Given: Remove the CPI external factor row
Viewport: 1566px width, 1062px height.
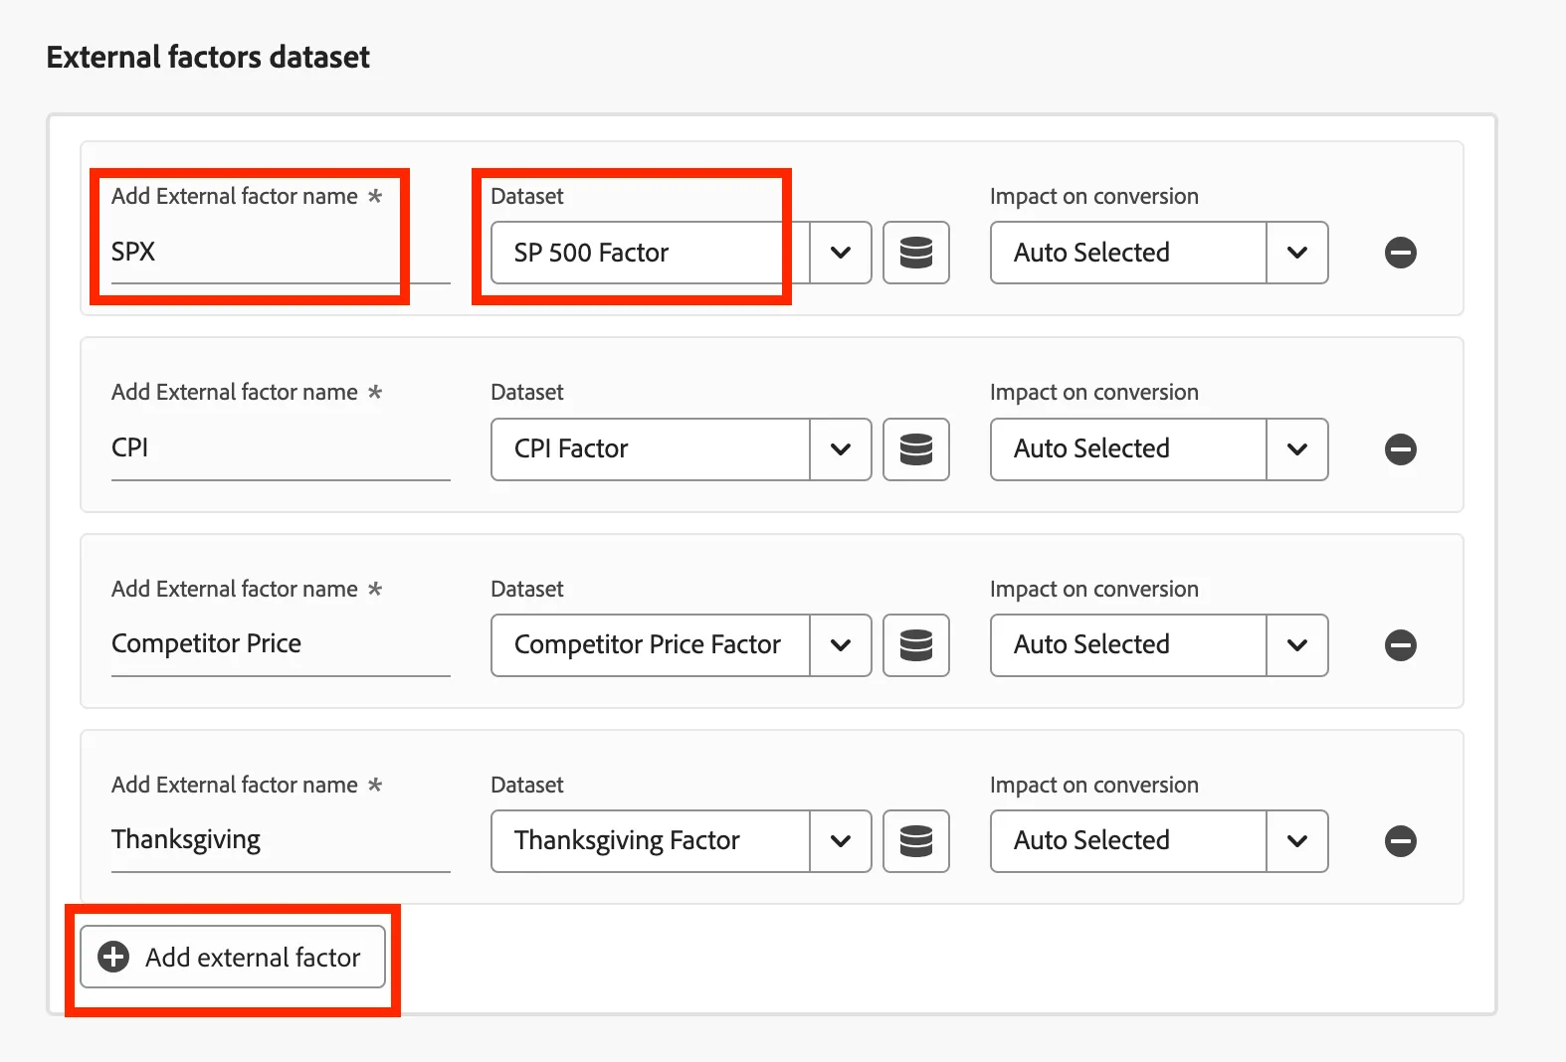Looking at the screenshot, I should [x=1401, y=449].
